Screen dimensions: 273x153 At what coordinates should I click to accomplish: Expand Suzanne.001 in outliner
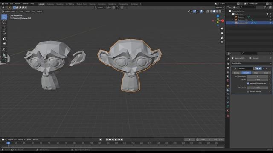233,20
